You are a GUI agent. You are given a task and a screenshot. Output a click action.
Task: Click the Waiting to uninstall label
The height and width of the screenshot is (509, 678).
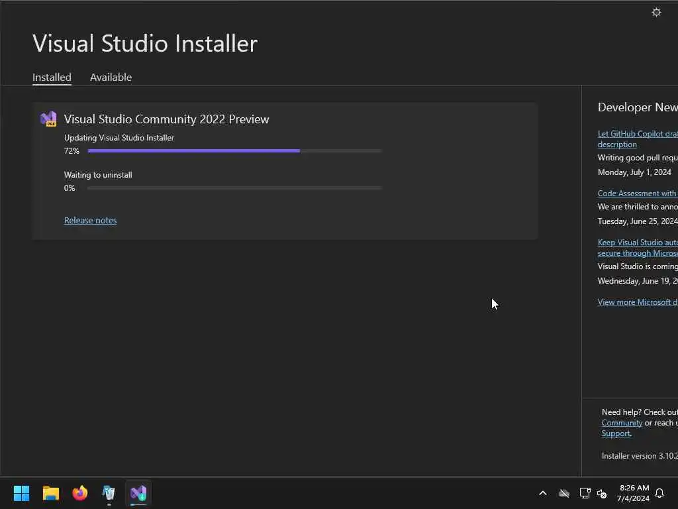tap(98, 175)
